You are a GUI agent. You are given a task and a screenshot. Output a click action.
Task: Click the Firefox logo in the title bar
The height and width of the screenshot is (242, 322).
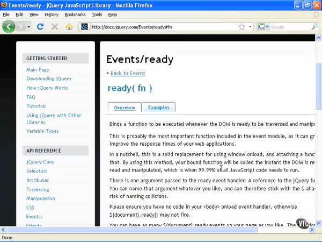tap(4, 5)
